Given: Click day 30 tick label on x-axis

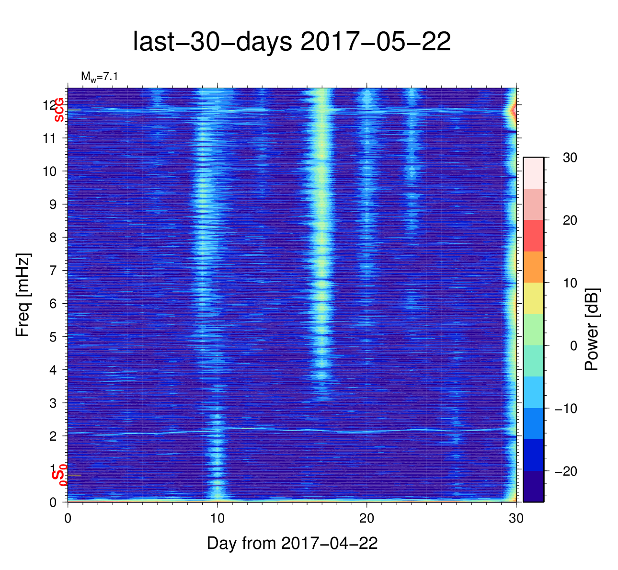Looking at the screenshot, I should click(x=516, y=518).
